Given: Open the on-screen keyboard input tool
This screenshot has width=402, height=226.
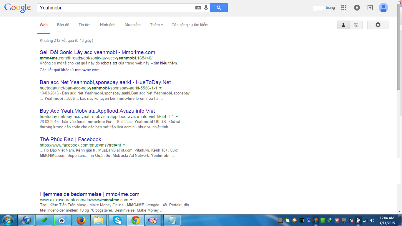Looking at the screenshot, I should click(198, 8).
